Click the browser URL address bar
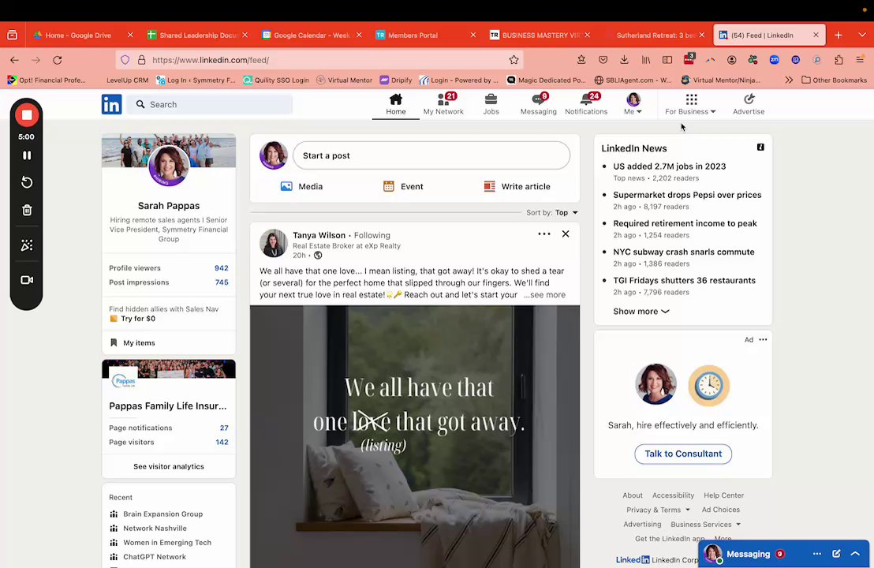 (x=319, y=60)
